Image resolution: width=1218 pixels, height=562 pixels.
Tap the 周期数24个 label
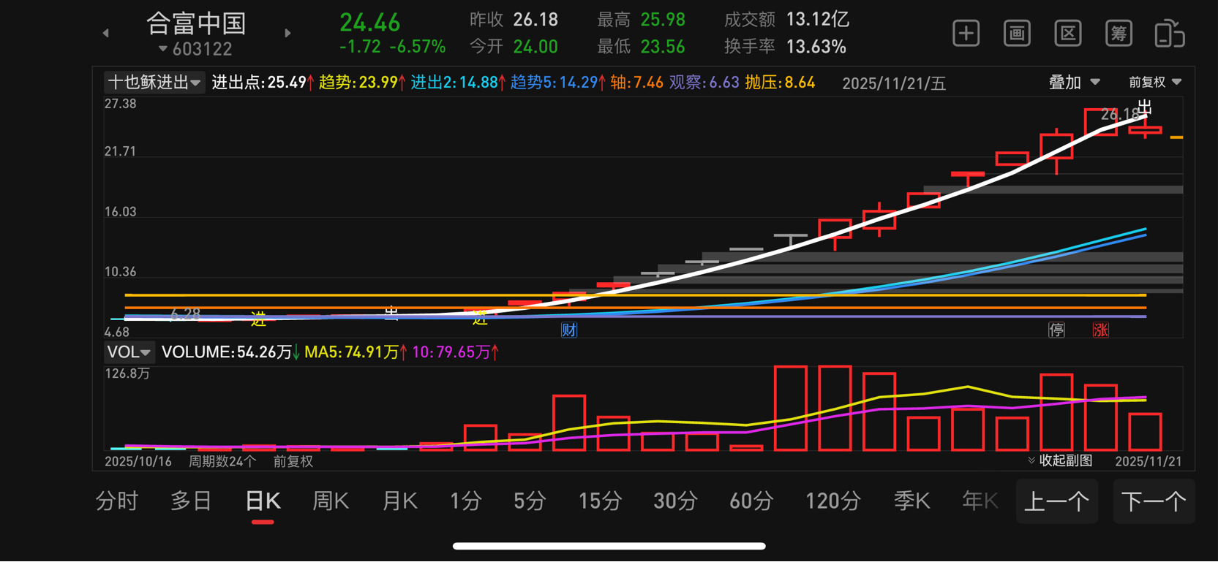tap(222, 461)
